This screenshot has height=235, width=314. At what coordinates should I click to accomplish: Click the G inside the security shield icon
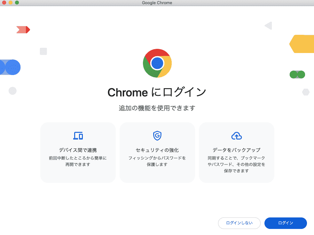[157, 136]
